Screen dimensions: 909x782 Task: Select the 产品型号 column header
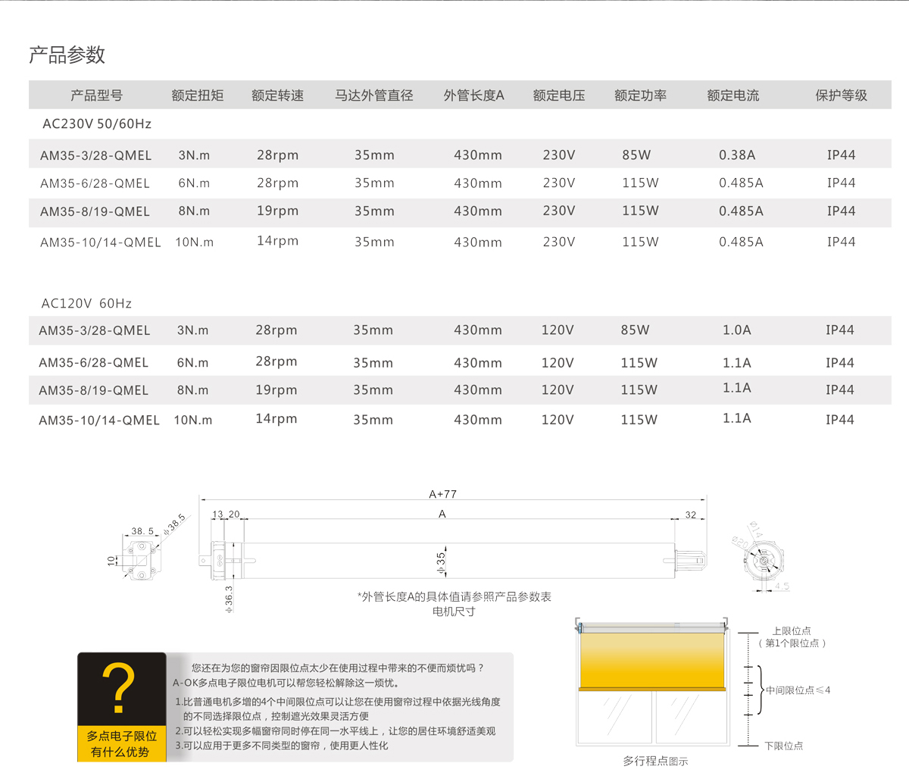pyautogui.click(x=96, y=95)
